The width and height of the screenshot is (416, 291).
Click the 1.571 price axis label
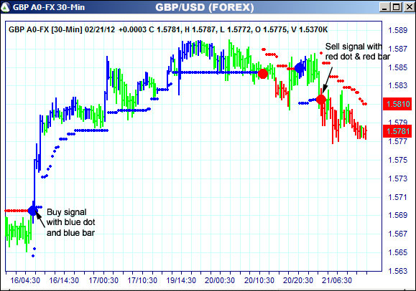pos(397,197)
